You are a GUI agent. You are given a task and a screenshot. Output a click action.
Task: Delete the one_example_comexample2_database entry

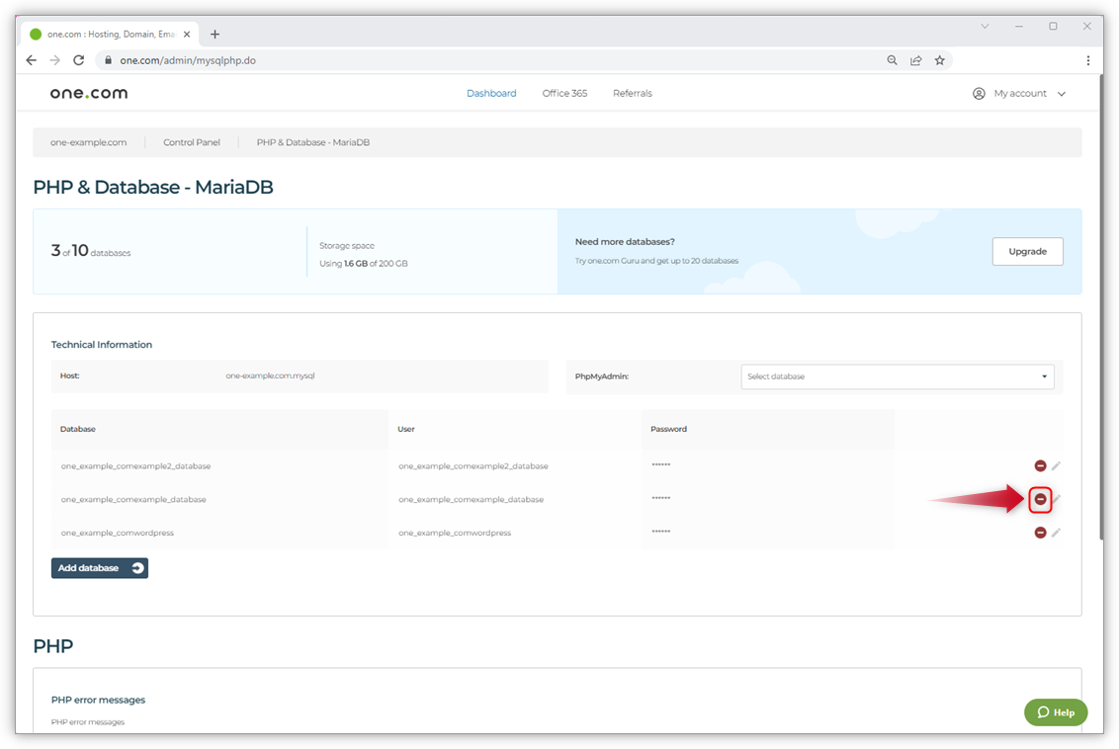(x=1040, y=465)
